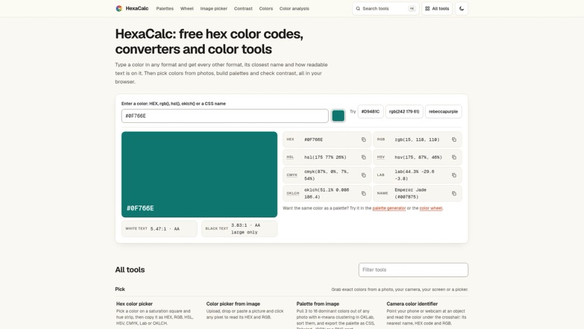This screenshot has width=584, height=329.
Task: Copy the color name Emperor Jade
Action: (x=454, y=193)
